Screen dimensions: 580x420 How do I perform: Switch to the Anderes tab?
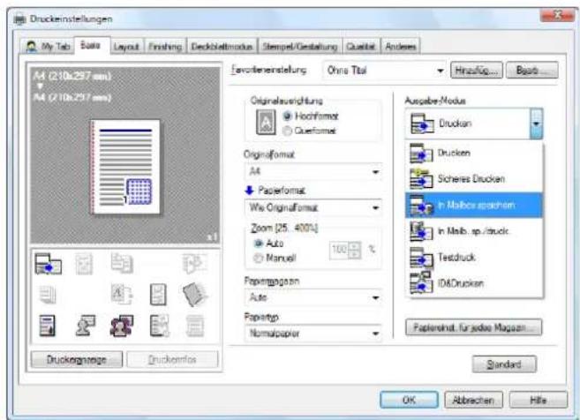(401, 47)
